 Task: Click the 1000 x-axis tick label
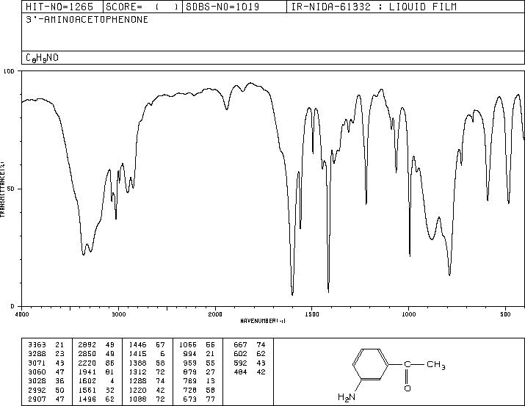pos(408,314)
